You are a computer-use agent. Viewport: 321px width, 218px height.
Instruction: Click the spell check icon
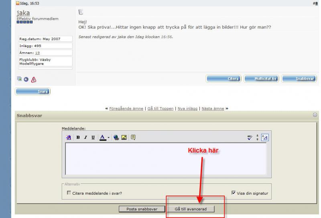pos(250,137)
